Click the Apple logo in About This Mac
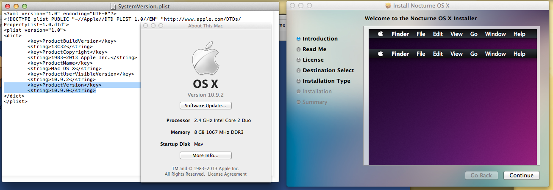This screenshot has height=190, width=553. pos(206,59)
